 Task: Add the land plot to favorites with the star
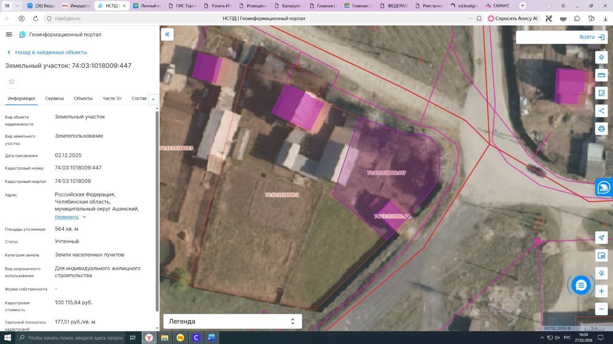pos(11,82)
